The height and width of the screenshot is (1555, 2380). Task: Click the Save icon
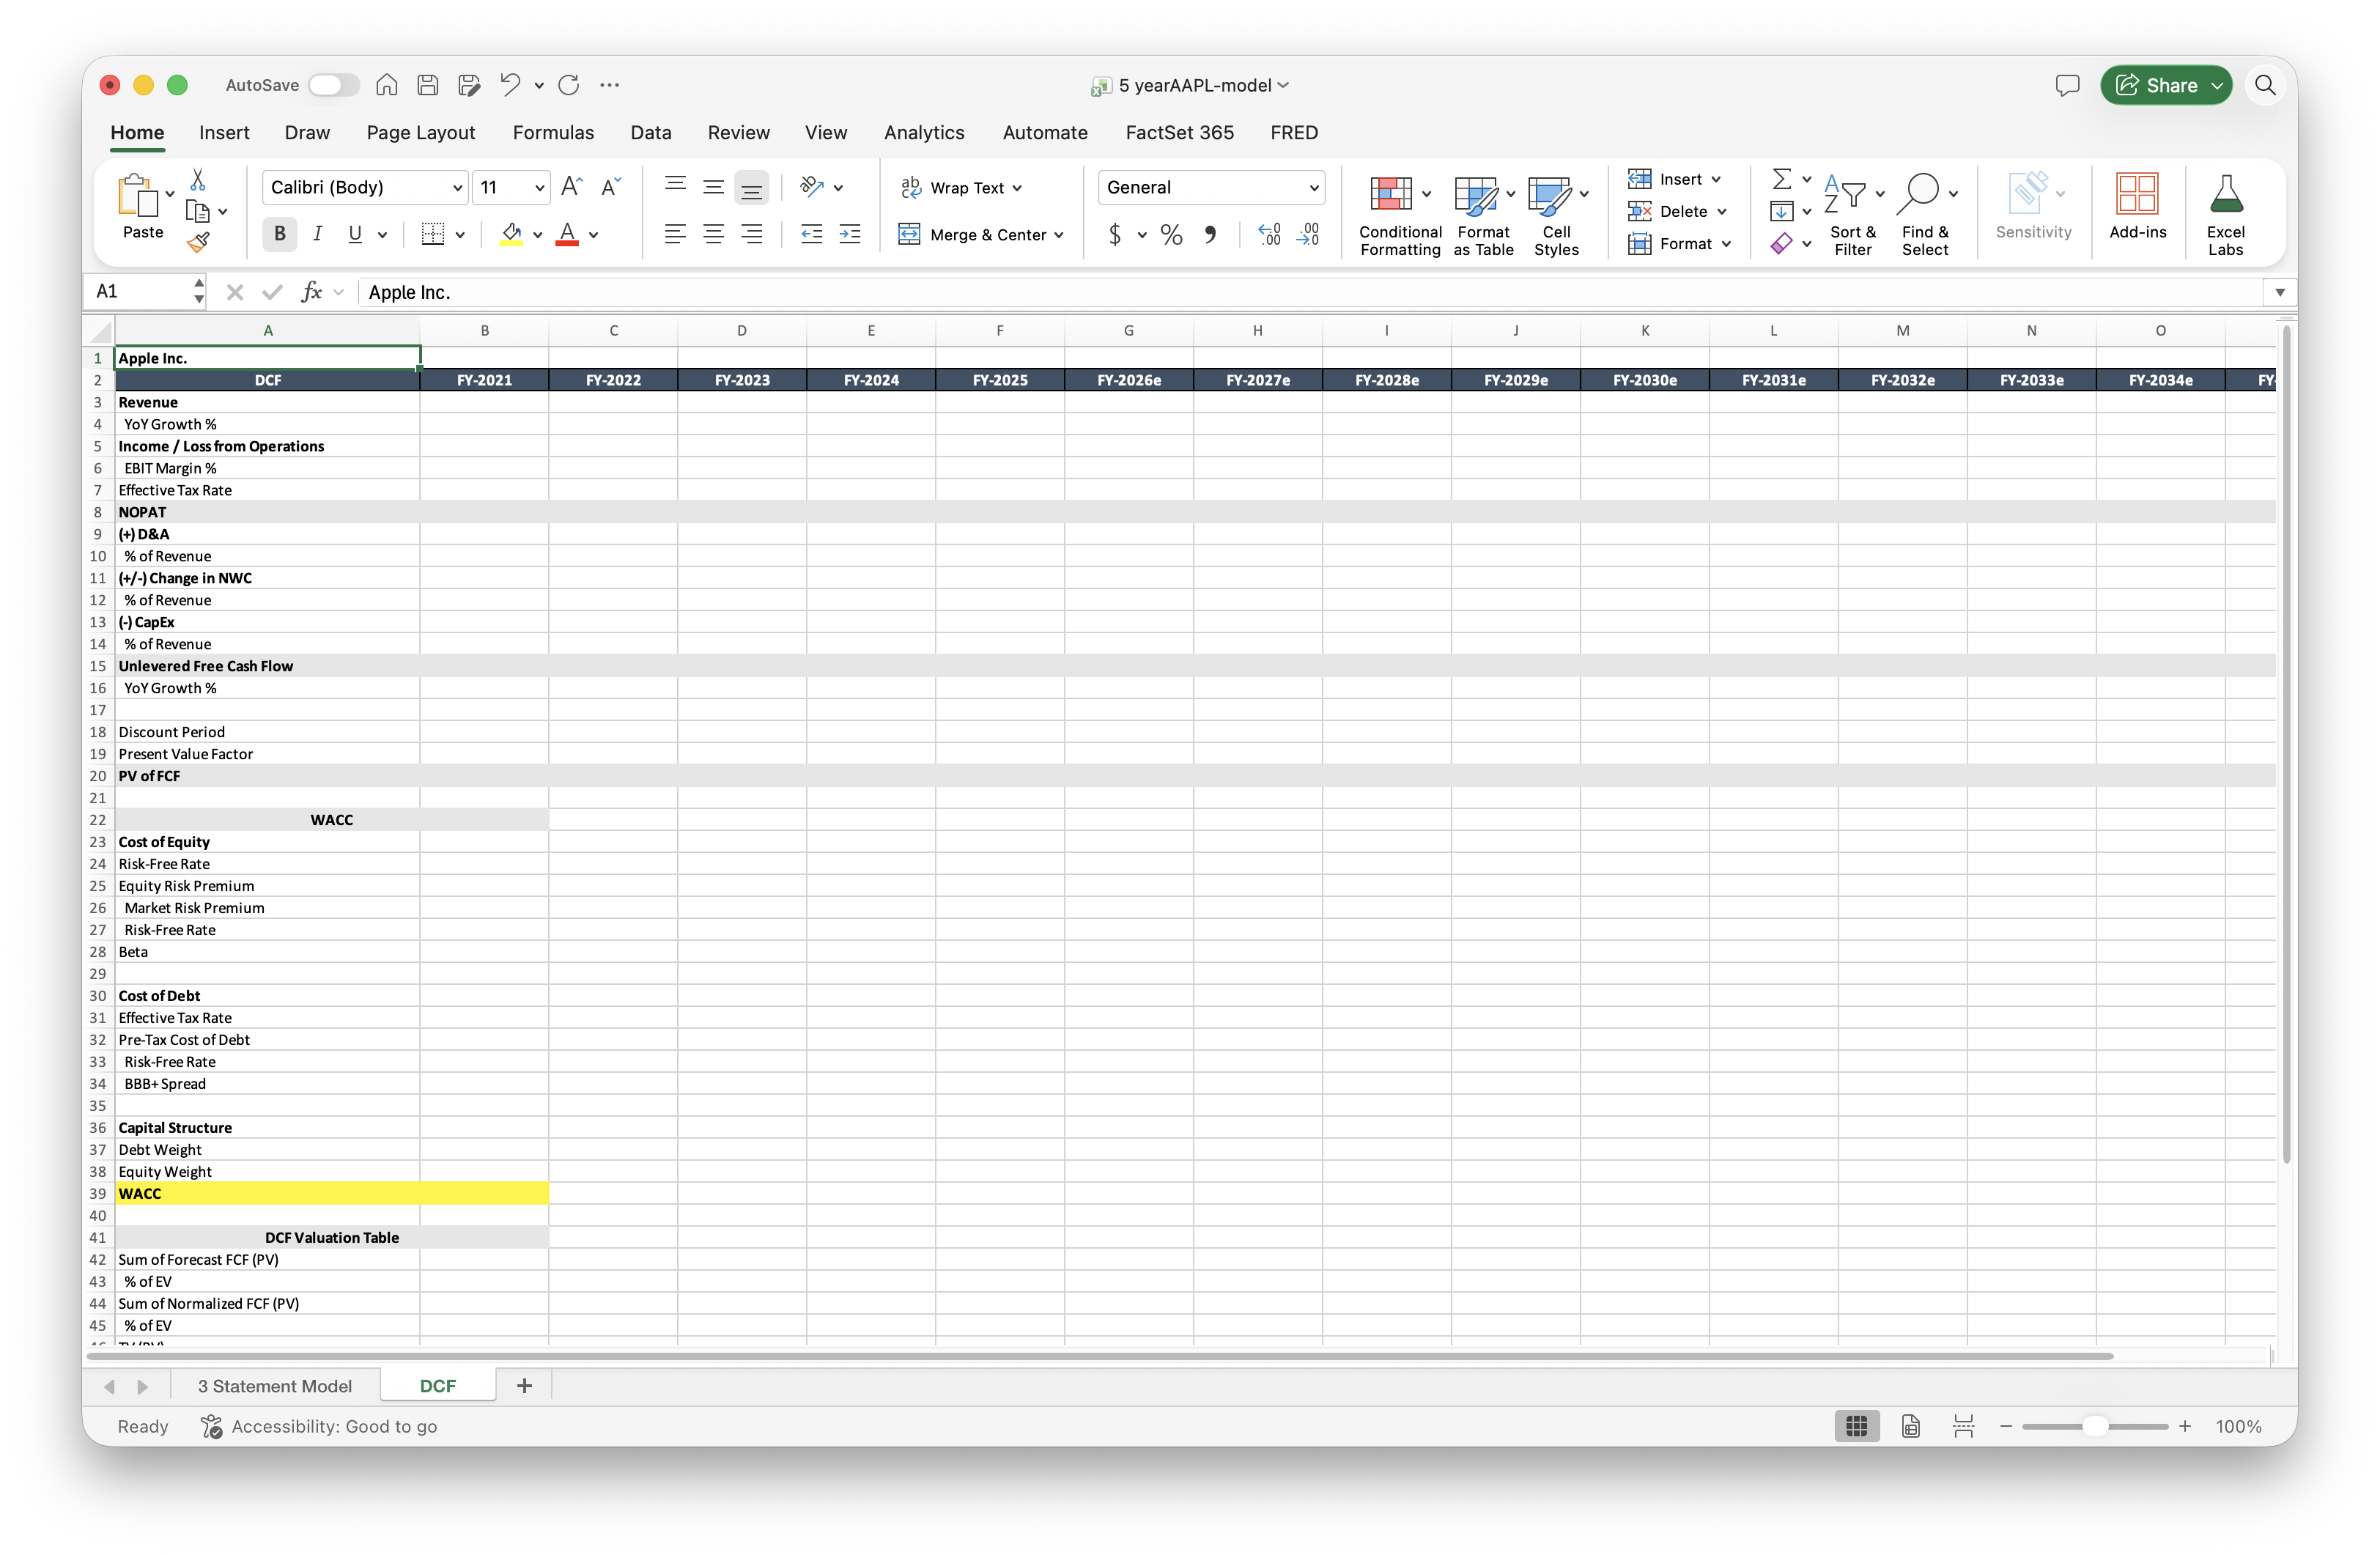tap(428, 85)
